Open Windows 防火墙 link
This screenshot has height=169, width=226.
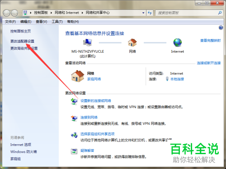(24, 152)
